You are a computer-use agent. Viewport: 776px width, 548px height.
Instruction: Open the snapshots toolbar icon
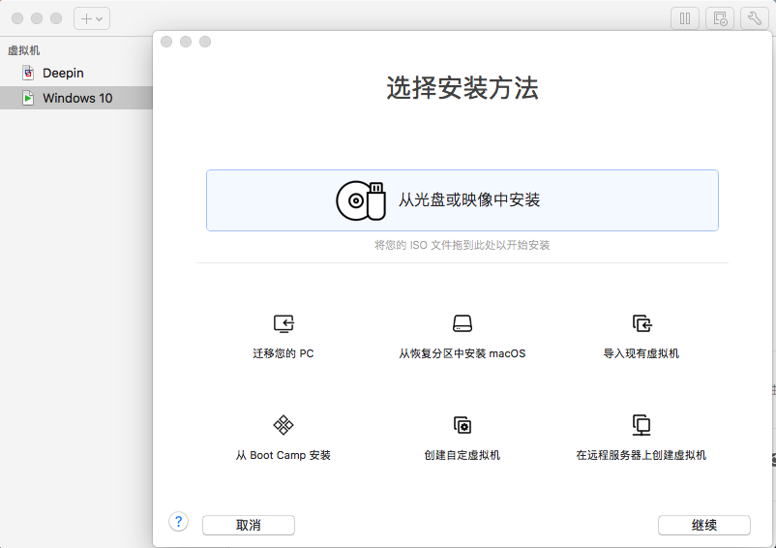click(719, 18)
